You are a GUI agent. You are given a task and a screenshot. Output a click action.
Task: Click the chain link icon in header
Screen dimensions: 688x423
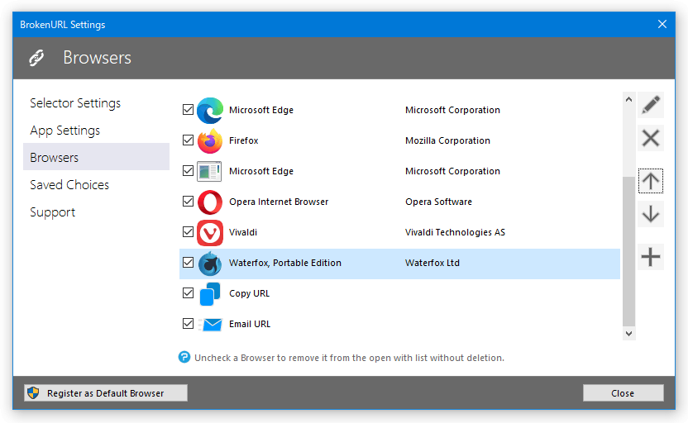pyautogui.click(x=37, y=58)
